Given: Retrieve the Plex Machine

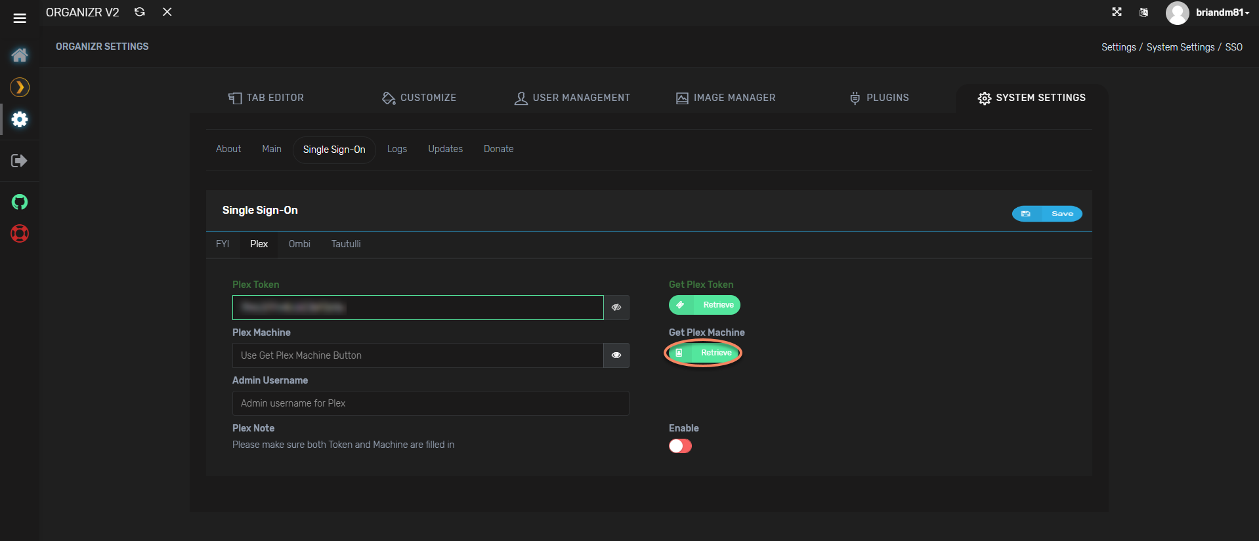Looking at the screenshot, I should [704, 353].
